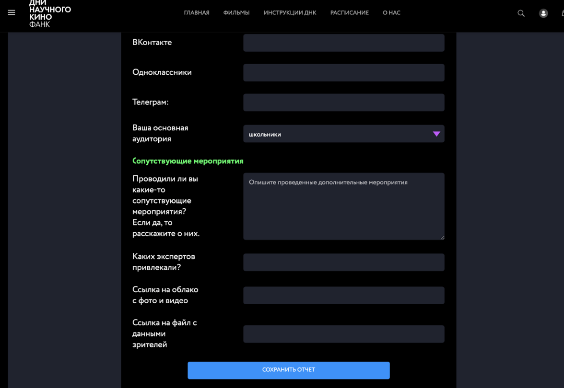Click the cloud photo and video link field
The width and height of the screenshot is (564, 388).
point(343,295)
